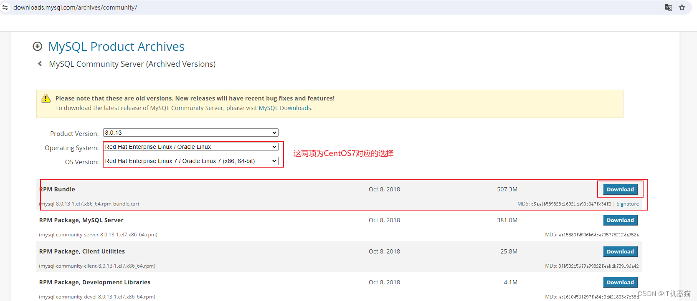
Task: Click MySQL Community Server (Archived Versions) text
Action: coord(132,64)
